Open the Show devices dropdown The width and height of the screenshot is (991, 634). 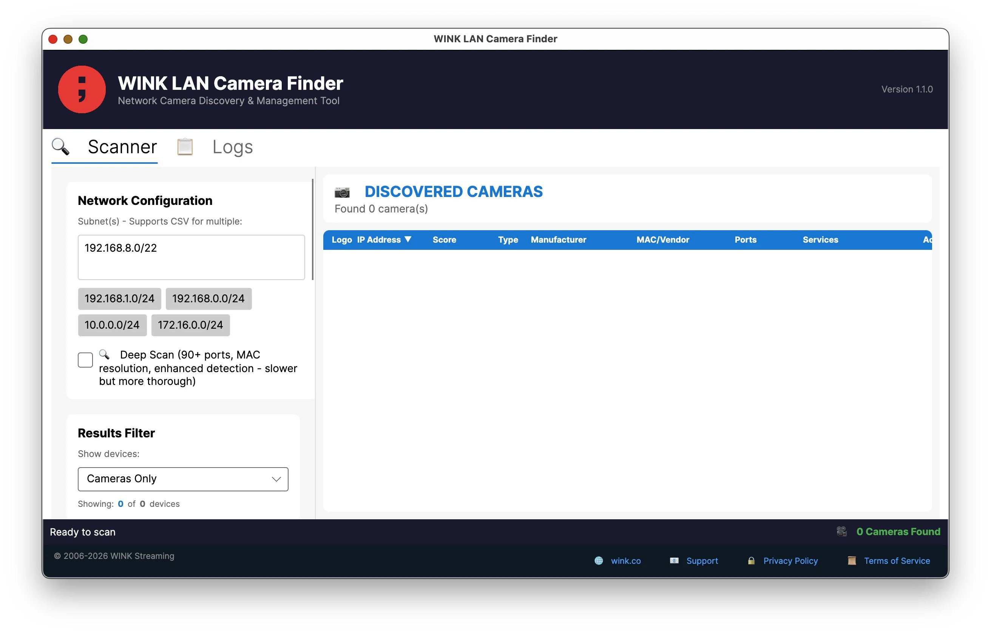[275, 479]
